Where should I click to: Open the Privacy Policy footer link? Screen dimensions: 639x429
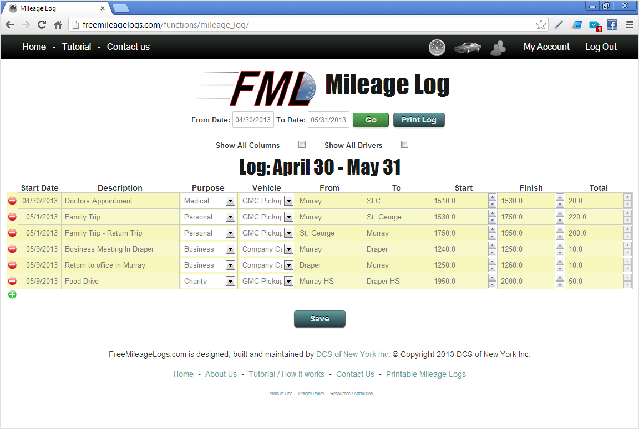coord(311,394)
